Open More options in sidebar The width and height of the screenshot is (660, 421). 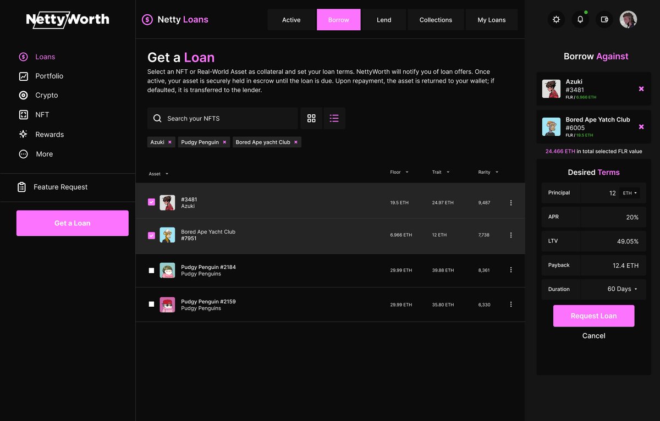[36, 154]
